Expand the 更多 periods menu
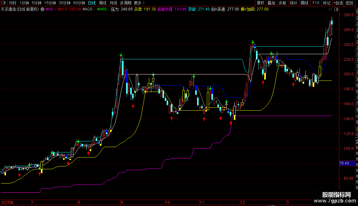The image size is (358, 206). pyautogui.click(x=139, y=3)
